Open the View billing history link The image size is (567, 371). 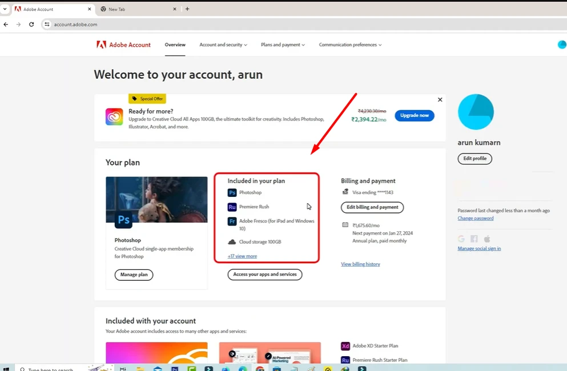360,264
